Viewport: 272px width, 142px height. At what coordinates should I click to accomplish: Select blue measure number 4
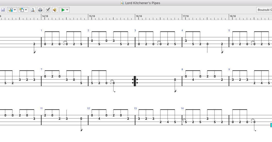[x=182, y=31]
